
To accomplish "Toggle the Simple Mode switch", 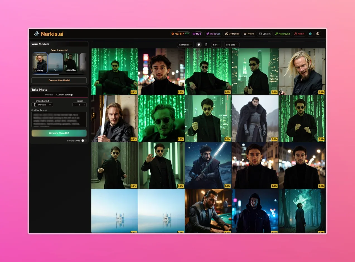I will [84, 141].
